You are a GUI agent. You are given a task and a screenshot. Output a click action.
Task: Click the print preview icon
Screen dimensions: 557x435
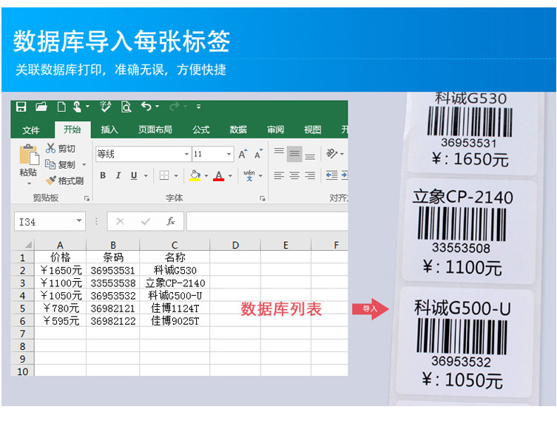coord(126,107)
